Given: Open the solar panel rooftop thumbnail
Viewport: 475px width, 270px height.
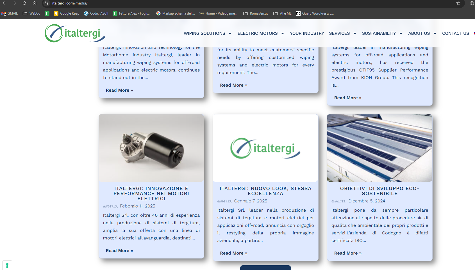Looking at the screenshot, I should click(x=380, y=148).
